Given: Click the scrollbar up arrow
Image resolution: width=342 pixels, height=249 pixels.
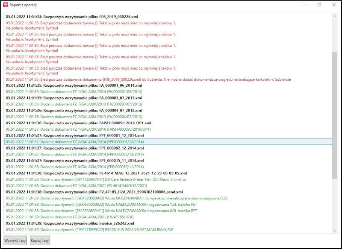Looking at the screenshot, I should click(335, 17).
